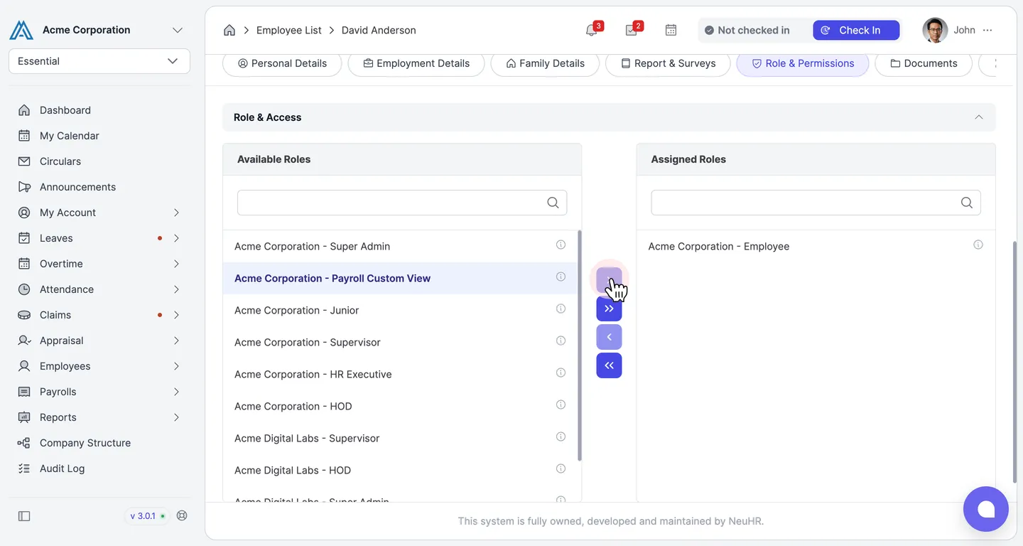Switch to Documents tab
This screenshot has height=546, width=1023.
924,63
